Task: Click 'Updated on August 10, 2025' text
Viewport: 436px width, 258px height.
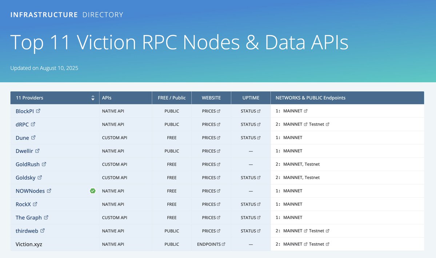Action: pyautogui.click(x=44, y=68)
